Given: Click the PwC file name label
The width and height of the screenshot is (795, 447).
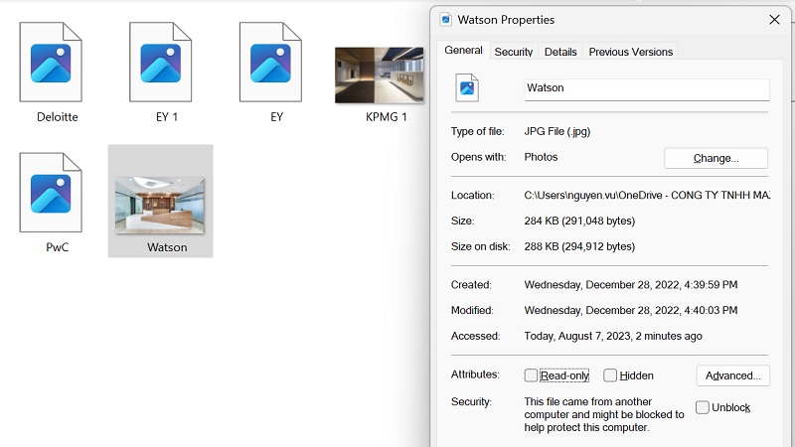Looking at the screenshot, I should [x=58, y=247].
